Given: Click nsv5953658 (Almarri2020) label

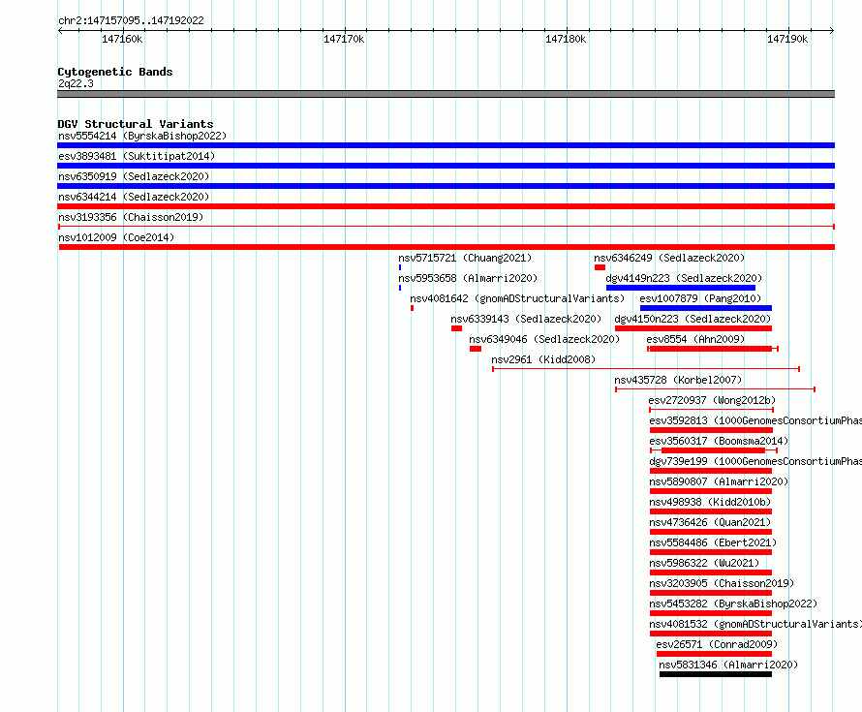Looking at the screenshot, I should (x=468, y=278).
